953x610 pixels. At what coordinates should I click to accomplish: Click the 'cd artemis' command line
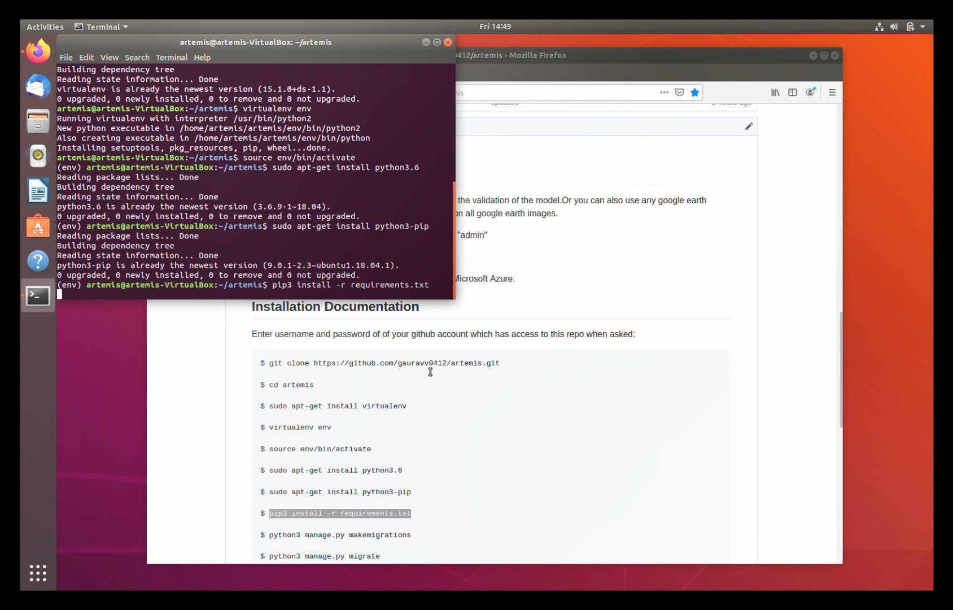click(x=291, y=385)
